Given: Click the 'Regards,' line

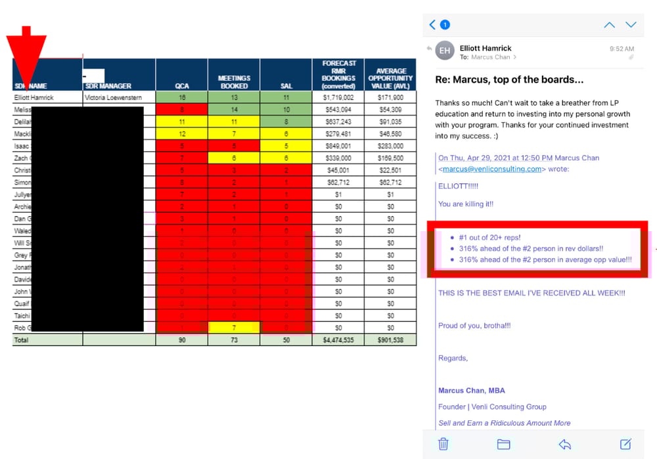Looking at the screenshot, I should coord(453,358).
